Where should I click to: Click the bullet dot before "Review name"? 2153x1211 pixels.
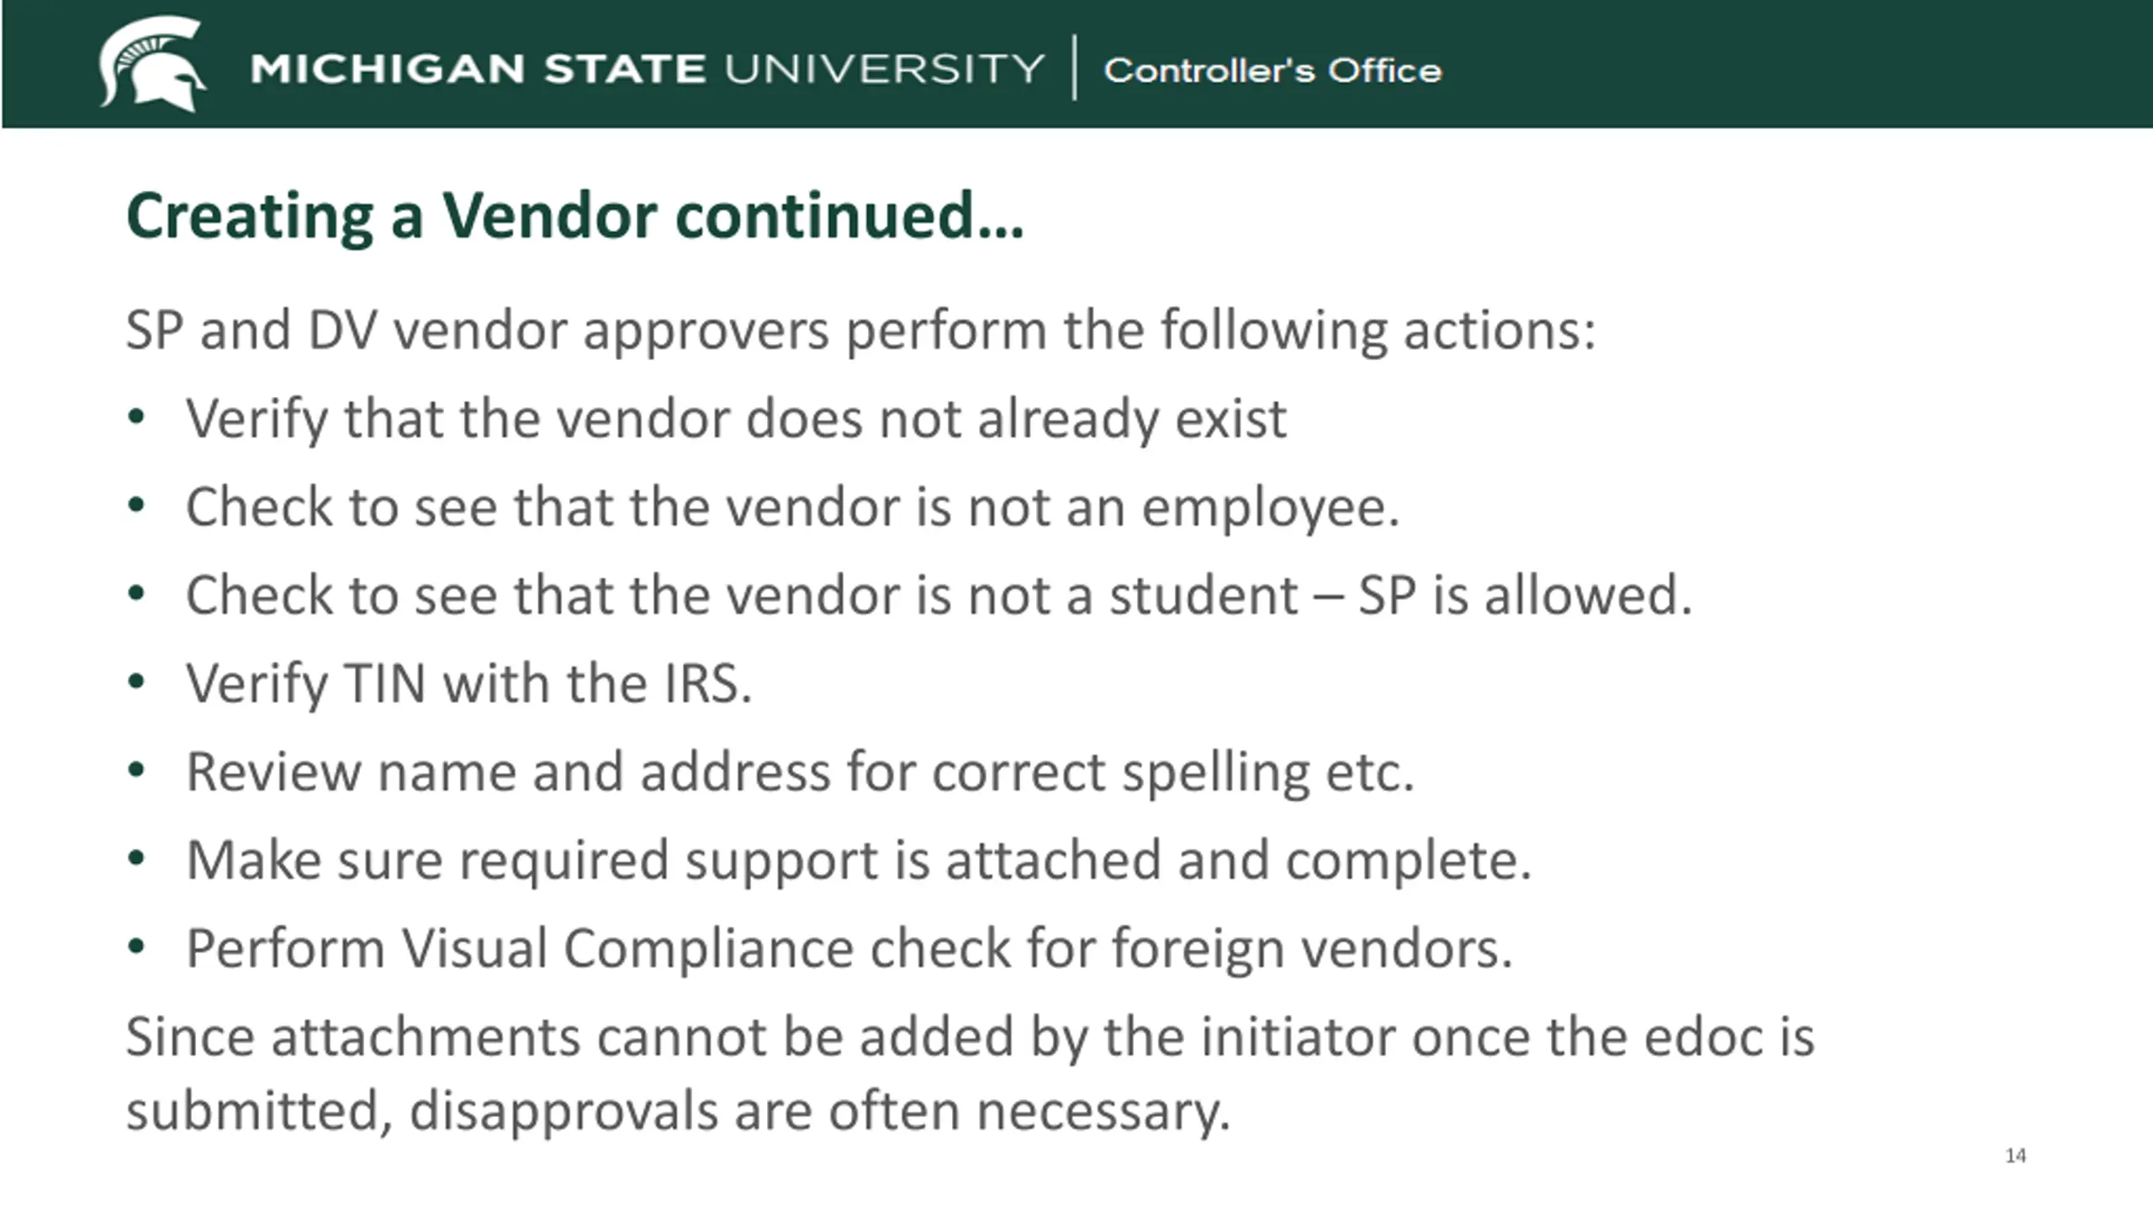[136, 769]
